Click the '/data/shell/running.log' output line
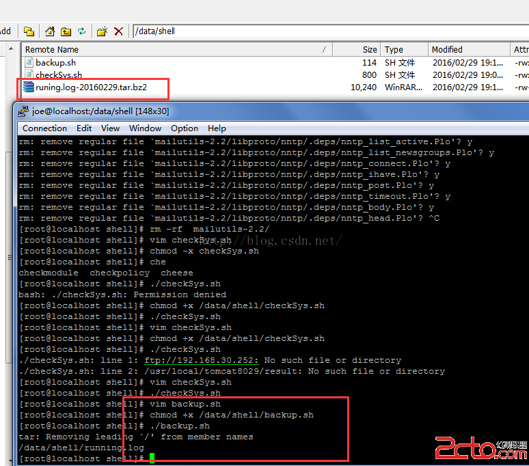529x466 pixels. 81,448
